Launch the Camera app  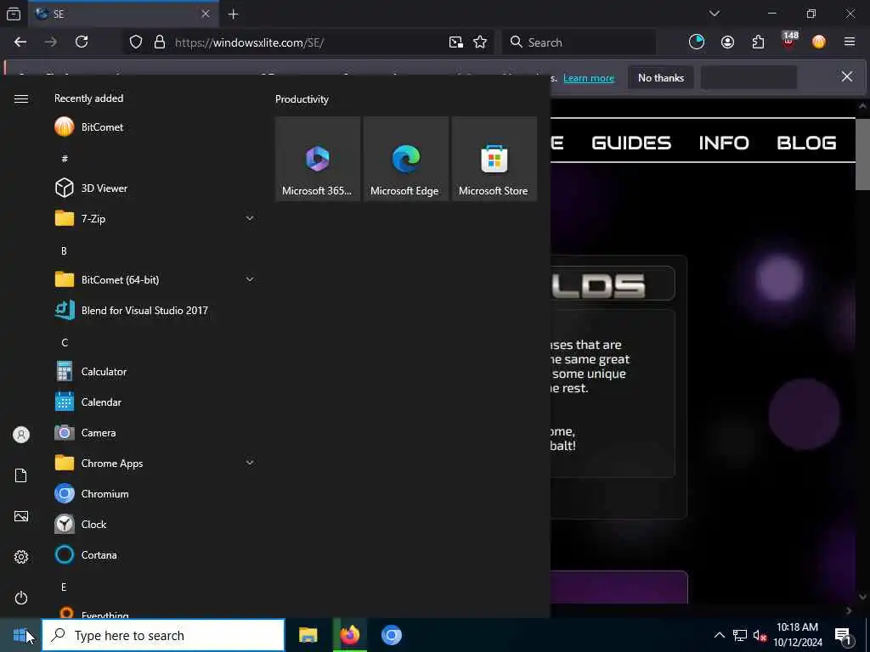(155, 432)
